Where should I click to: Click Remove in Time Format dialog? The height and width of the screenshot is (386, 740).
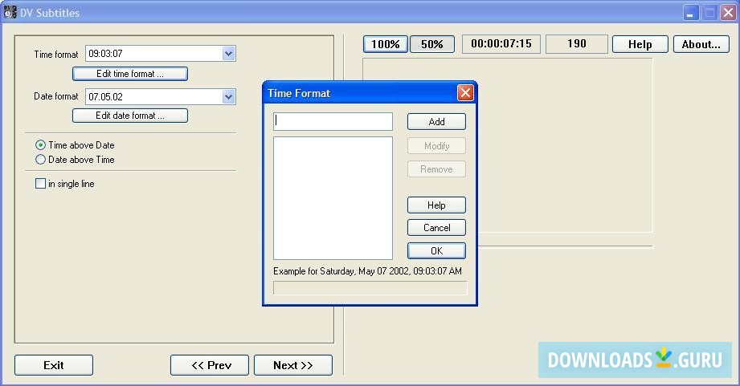436,169
